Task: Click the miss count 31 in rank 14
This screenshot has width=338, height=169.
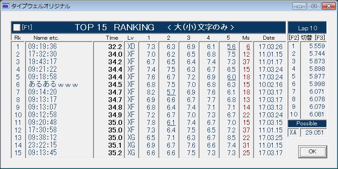Action: coord(246,145)
